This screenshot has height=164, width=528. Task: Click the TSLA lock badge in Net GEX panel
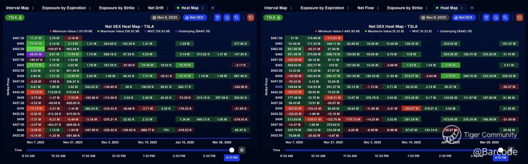[x=15, y=18]
